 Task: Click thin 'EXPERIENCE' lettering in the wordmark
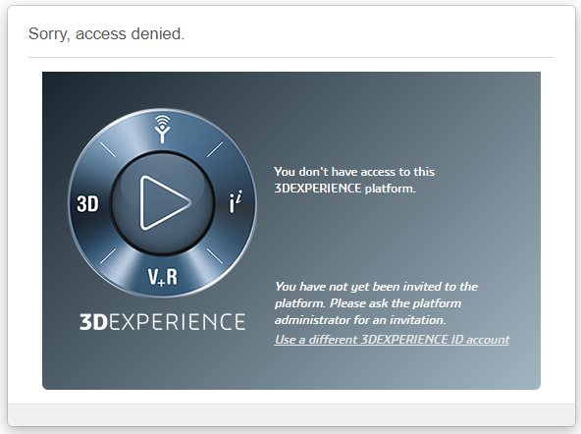pyautogui.click(x=177, y=322)
